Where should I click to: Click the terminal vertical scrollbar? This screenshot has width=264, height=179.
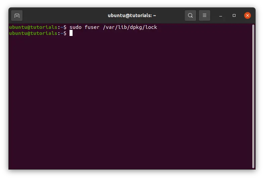point(253,96)
